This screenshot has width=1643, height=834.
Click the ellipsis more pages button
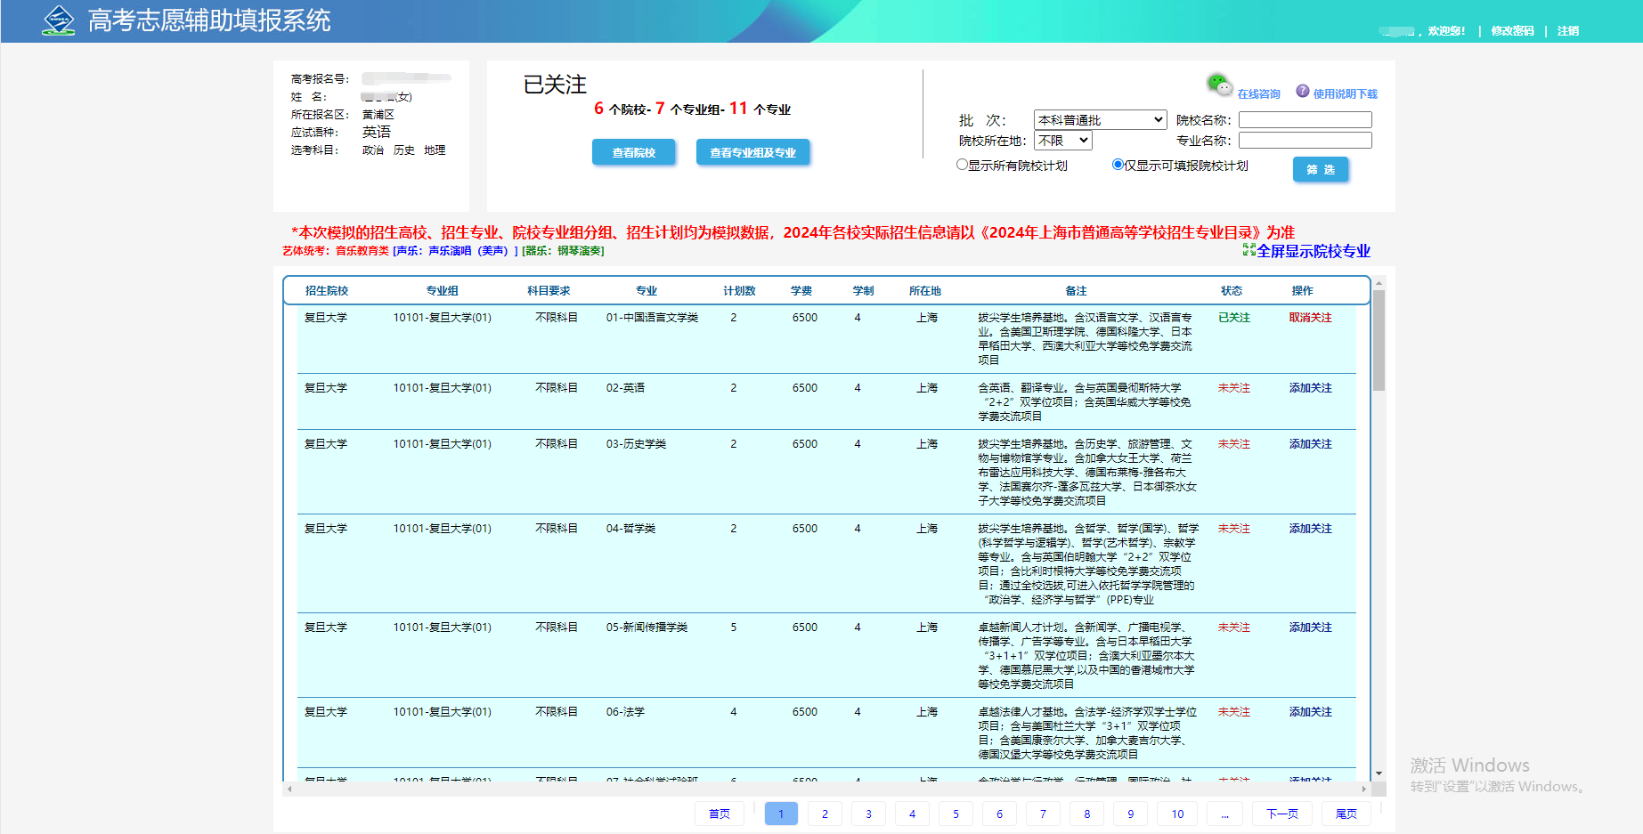[x=1225, y=814]
